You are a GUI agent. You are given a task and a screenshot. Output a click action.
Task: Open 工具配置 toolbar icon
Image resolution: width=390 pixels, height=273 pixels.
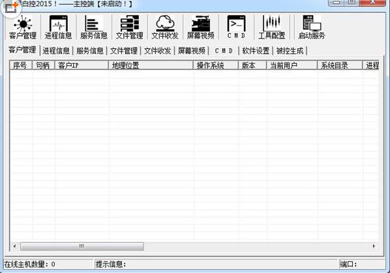271,27
